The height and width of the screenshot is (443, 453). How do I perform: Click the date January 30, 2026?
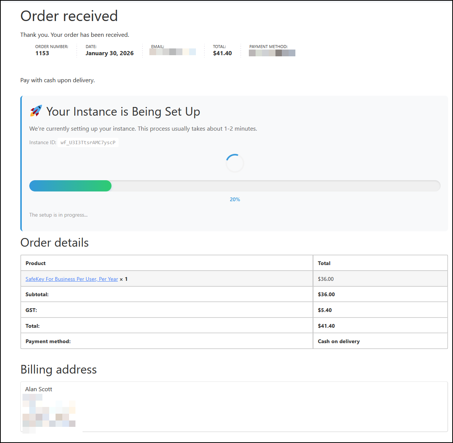click(110, 53)
